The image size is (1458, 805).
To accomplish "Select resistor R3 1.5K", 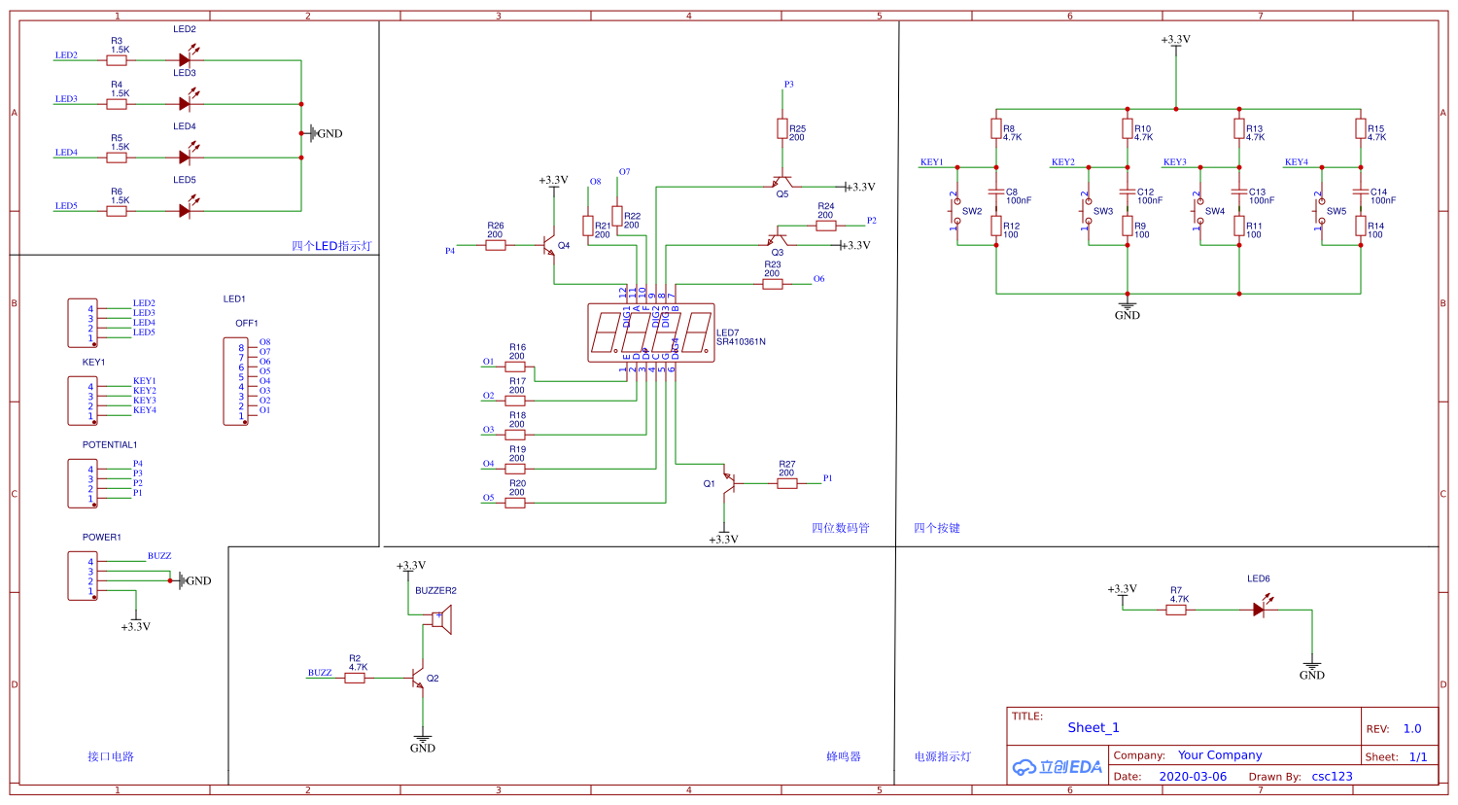I will pos(117,60).
